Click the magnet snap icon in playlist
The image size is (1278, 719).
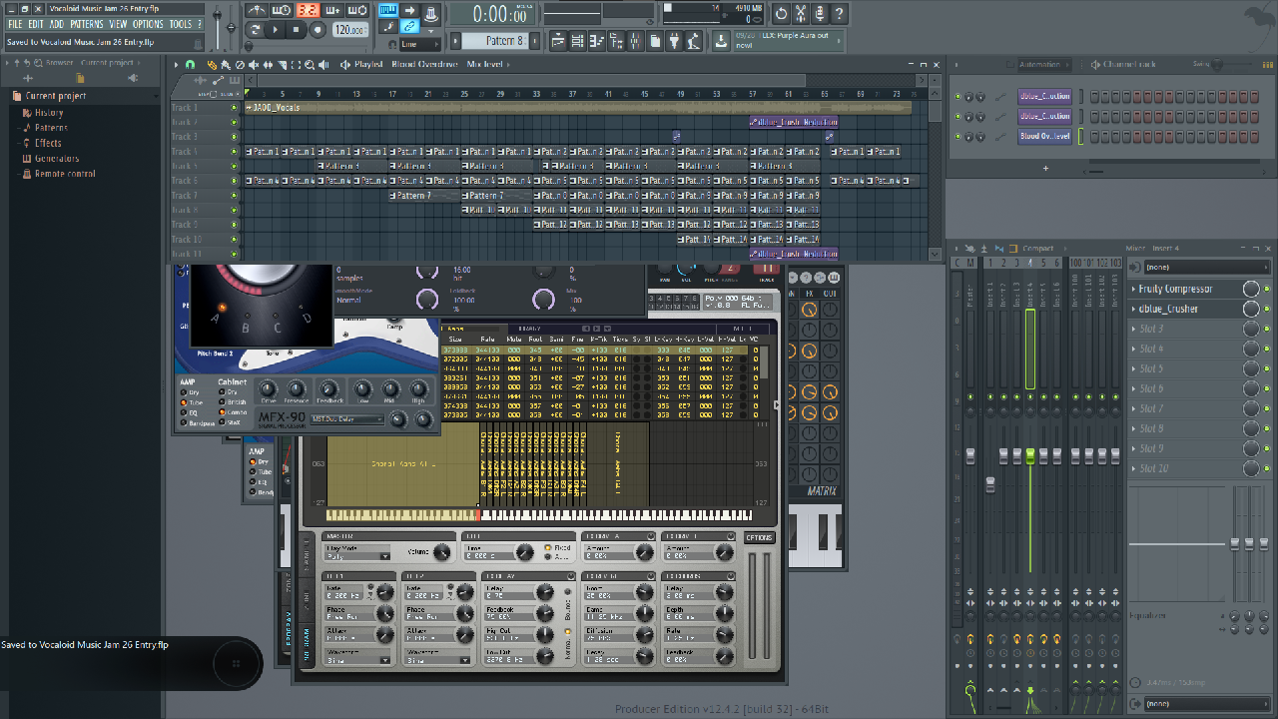pyautogui.click(x=190, y=65)
